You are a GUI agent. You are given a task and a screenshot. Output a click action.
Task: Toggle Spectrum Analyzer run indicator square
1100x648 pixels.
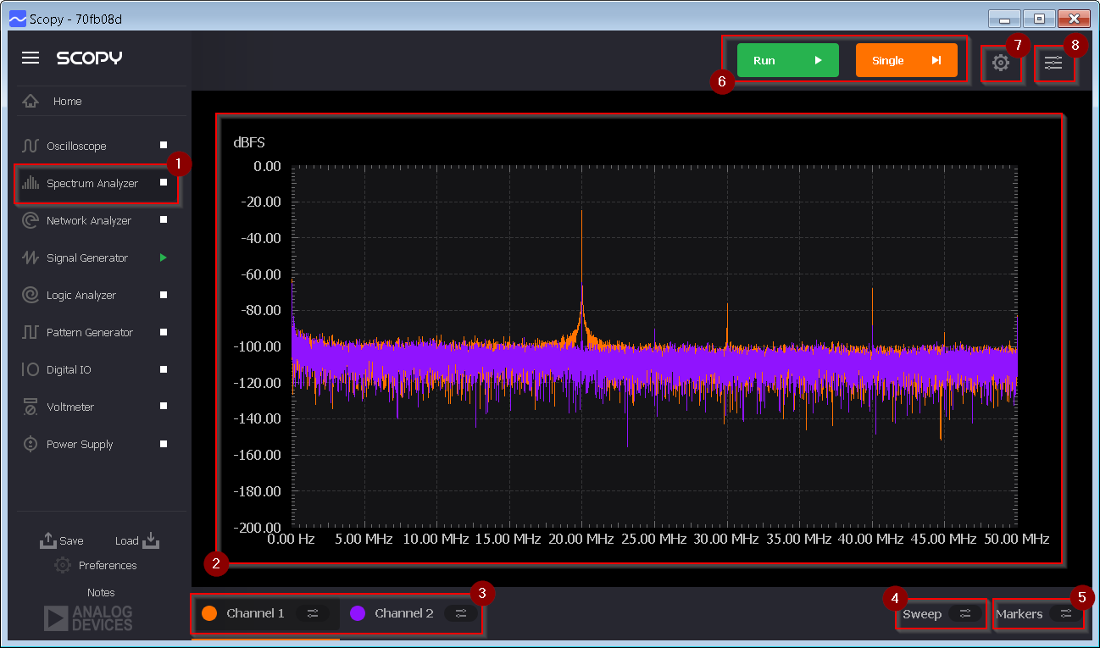coord(164,183)
